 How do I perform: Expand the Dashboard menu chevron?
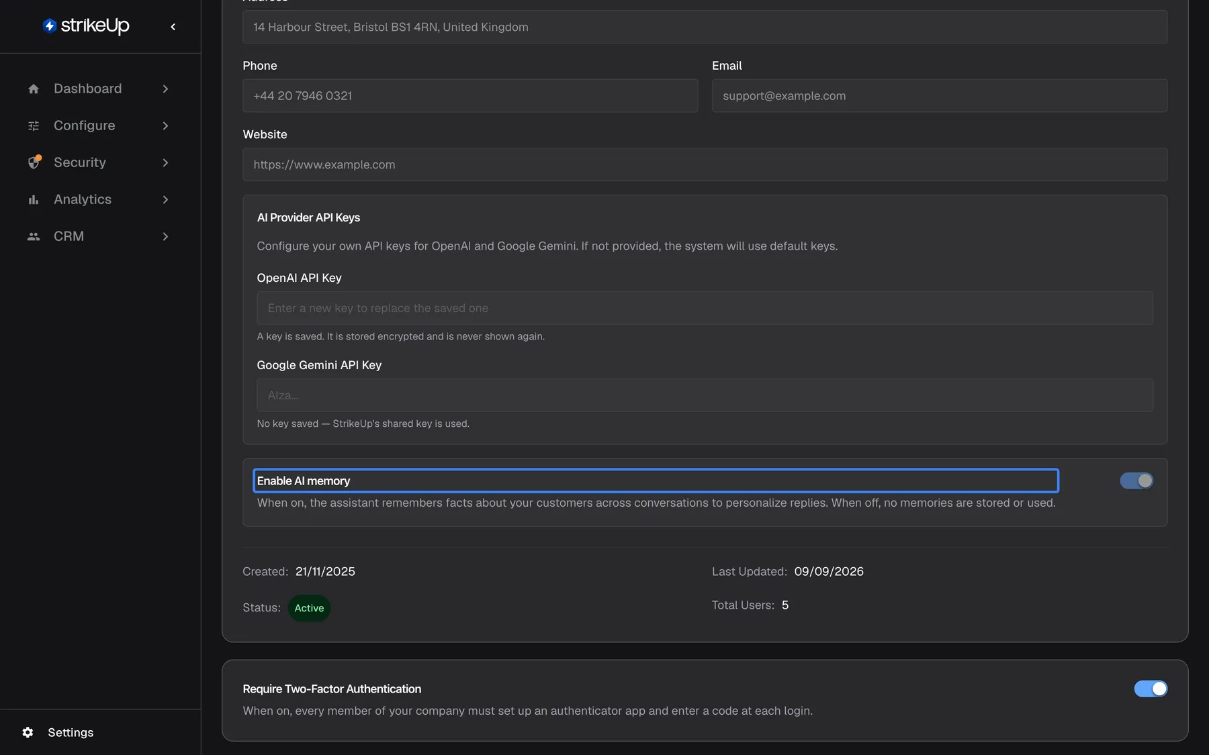[165, 89]
